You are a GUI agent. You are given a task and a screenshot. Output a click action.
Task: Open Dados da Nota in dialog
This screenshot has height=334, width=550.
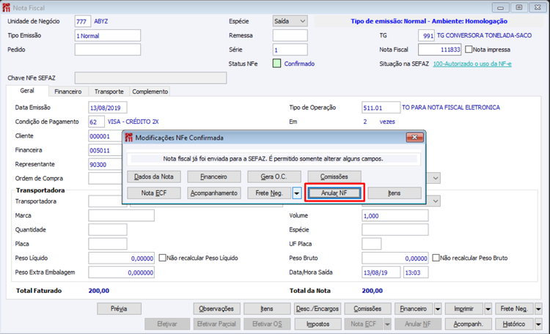pos(154,177)
